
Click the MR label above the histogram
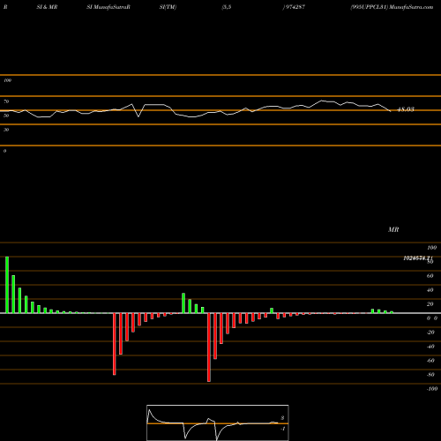[393, 229]
